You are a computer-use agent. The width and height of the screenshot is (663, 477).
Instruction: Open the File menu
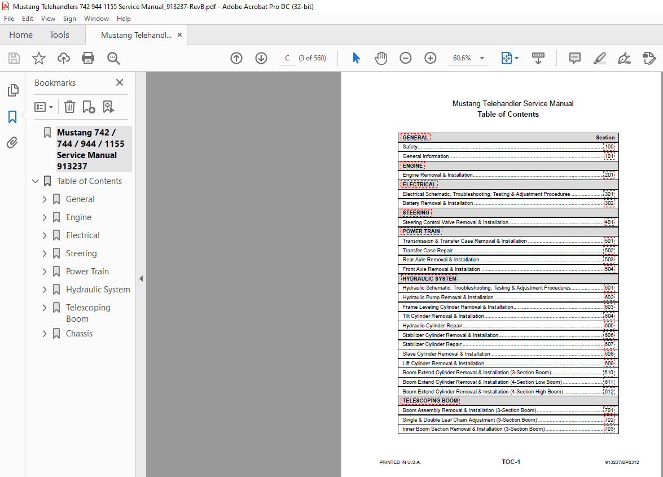9,19
